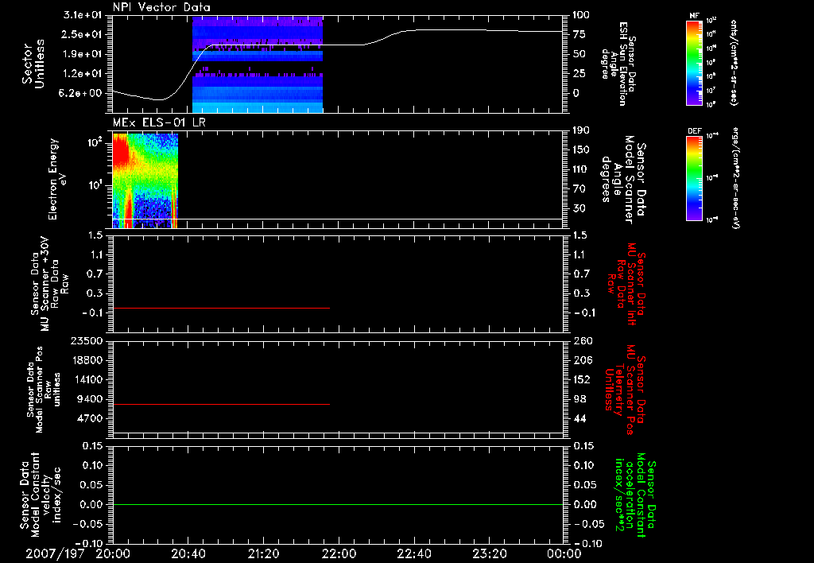Click the red line in MU Scanner +30V panel
814x563 pixels.
pos(221,308)
